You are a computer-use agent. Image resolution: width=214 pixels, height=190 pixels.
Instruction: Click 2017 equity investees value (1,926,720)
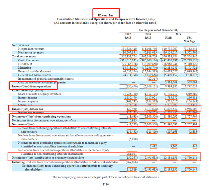(x=130, y=94)
